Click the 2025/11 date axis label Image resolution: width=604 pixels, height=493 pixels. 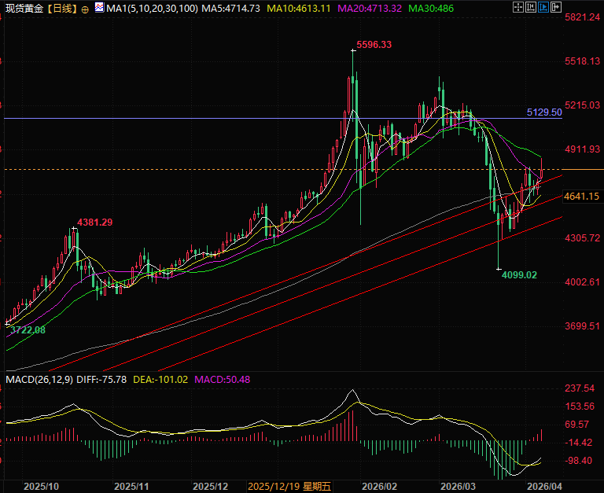click(x=131, y=487)
